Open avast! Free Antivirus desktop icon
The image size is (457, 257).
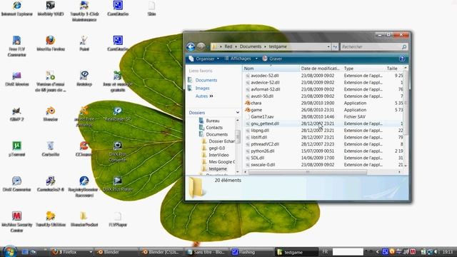point(84,116)
